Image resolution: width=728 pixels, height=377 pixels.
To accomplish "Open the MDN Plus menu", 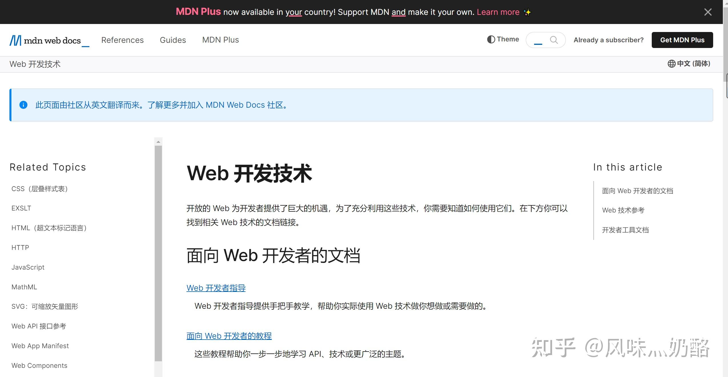I will pyautogui.click(x=220, y=40).
